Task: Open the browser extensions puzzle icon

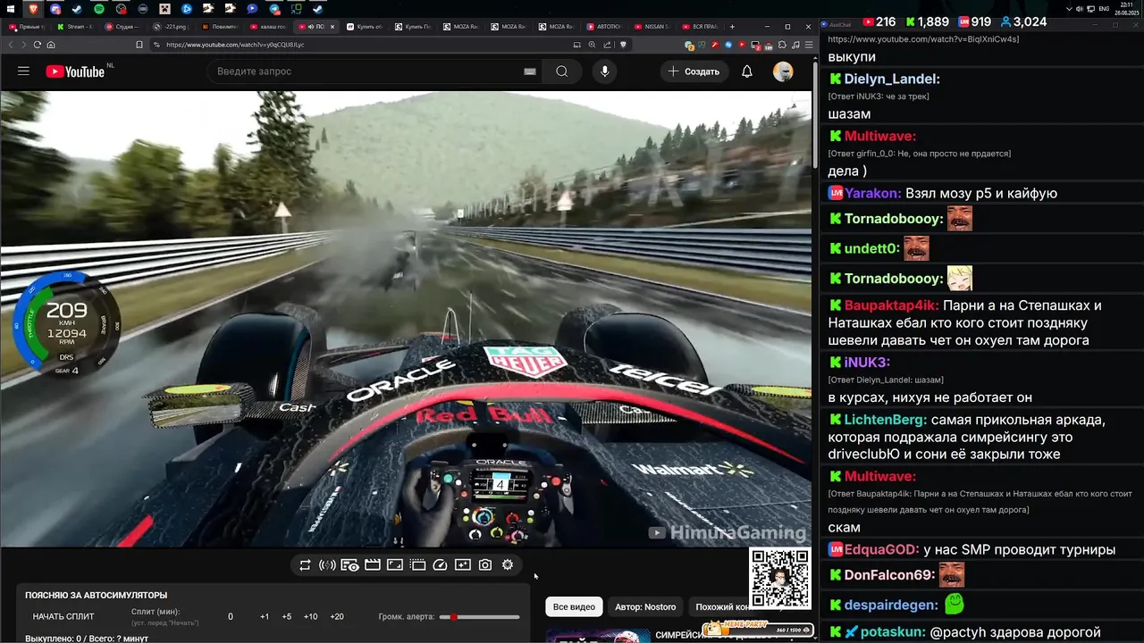Action: [x=782, y=45]
